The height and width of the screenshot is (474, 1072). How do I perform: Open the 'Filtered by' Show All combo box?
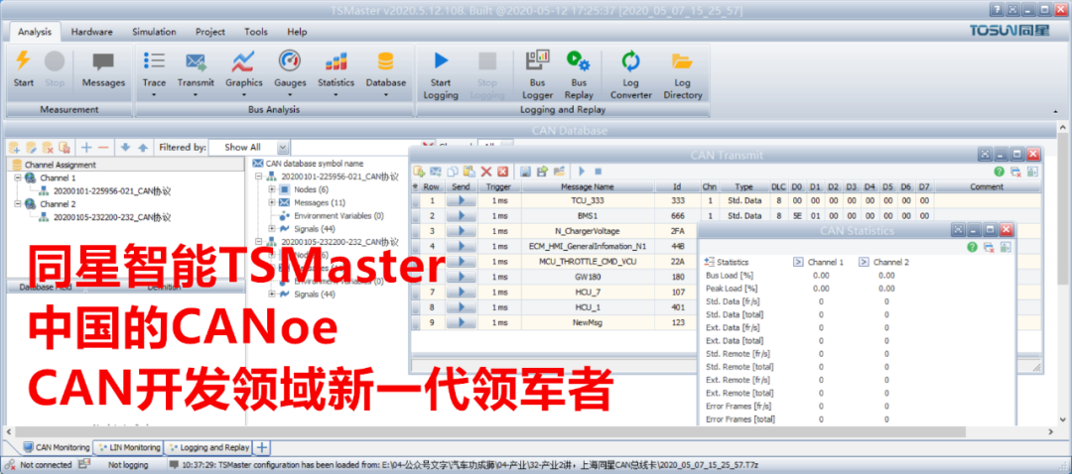tap(254, 147)
